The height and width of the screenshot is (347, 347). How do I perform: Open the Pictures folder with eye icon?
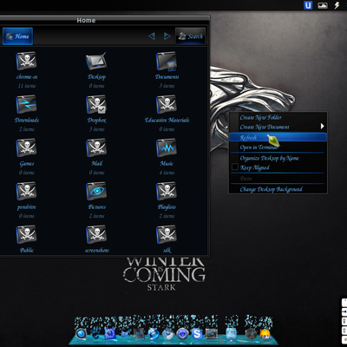pyautogui.click(x=96, y=191)
